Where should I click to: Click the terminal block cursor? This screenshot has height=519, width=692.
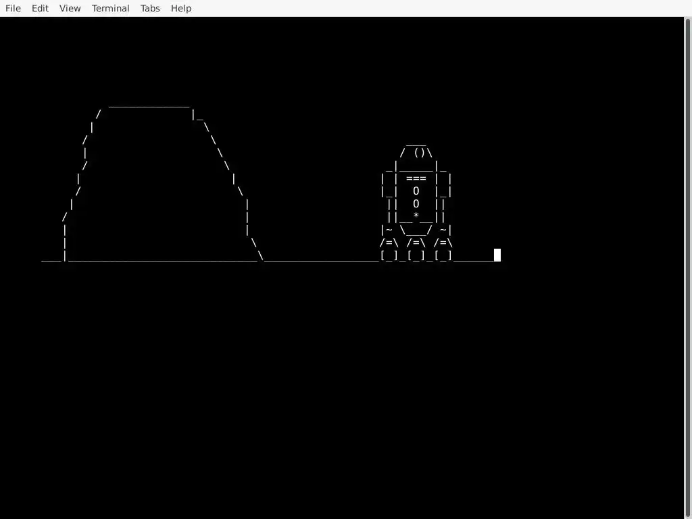click(x=497, y=255)
